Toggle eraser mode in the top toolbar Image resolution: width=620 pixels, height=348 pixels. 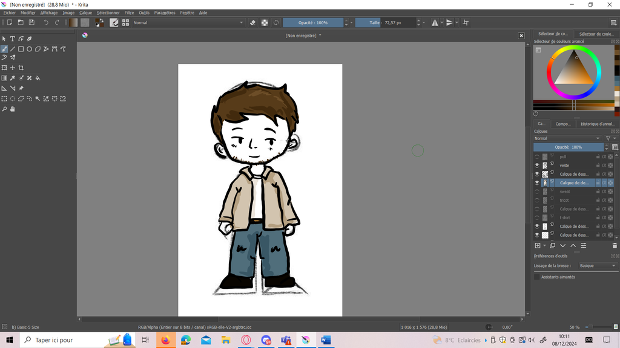pos(253,22)
